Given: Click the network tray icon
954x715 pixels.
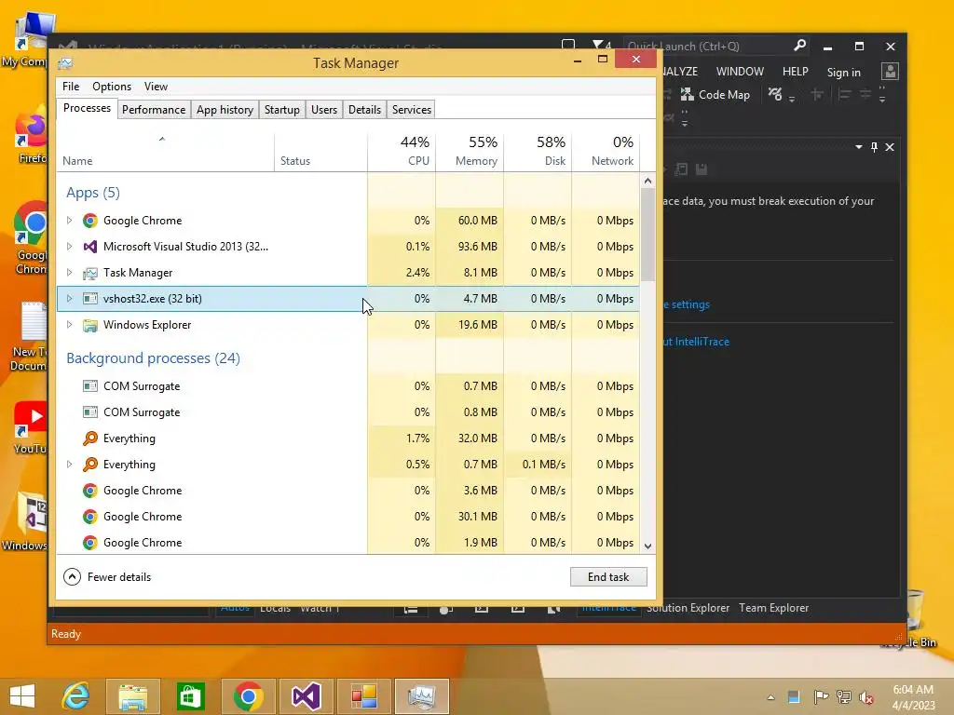Looking at the screenshot, I should (x=843, y=697).
